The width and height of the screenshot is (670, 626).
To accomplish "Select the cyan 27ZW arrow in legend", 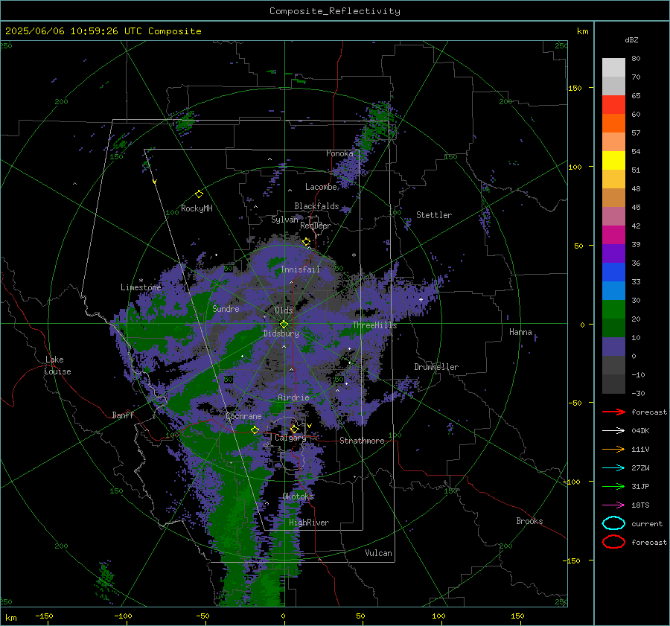I will pyautogui.click(x=613, y=468).
